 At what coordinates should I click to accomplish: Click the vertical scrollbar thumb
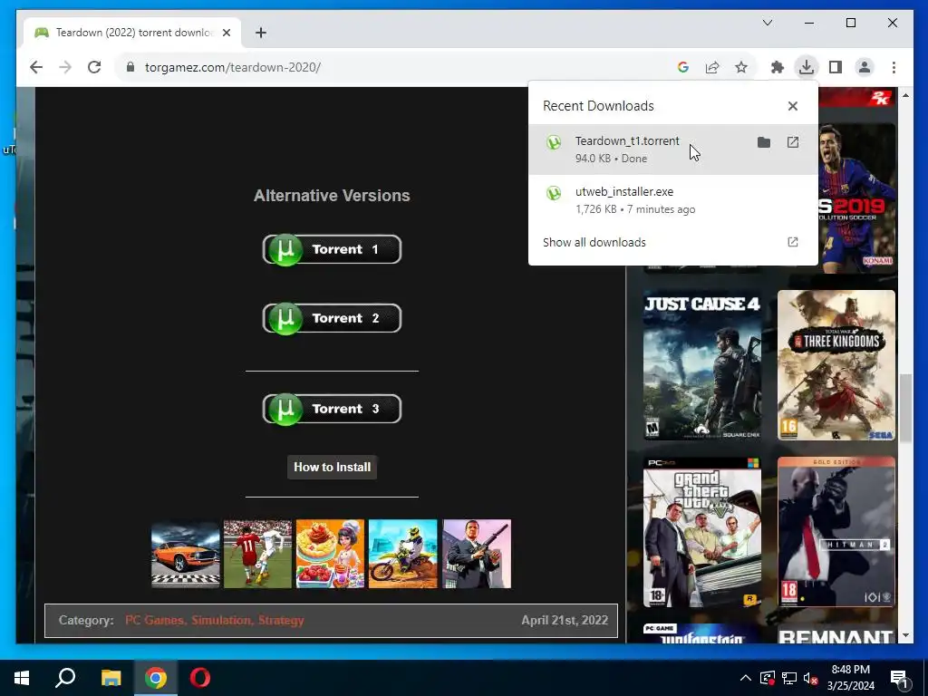(905, 409)
